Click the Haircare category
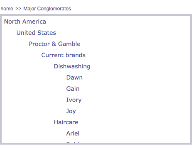 click(66, 122)
